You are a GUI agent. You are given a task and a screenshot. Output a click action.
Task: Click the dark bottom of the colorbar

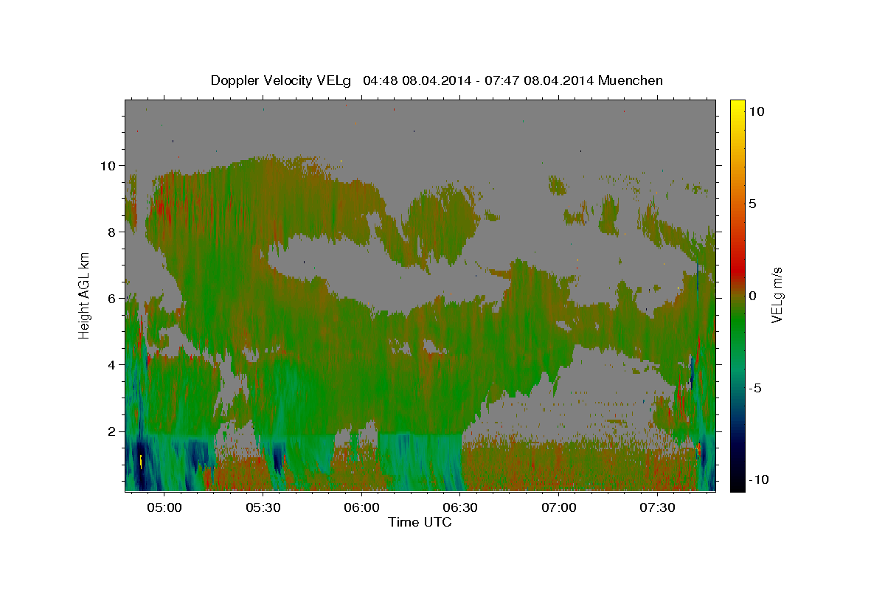point(737,479)
